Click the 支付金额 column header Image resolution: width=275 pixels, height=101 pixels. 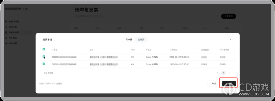click(x=205, y=50)
